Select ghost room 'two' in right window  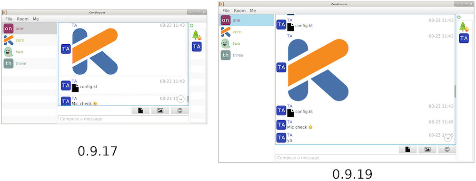coord(247,43)
